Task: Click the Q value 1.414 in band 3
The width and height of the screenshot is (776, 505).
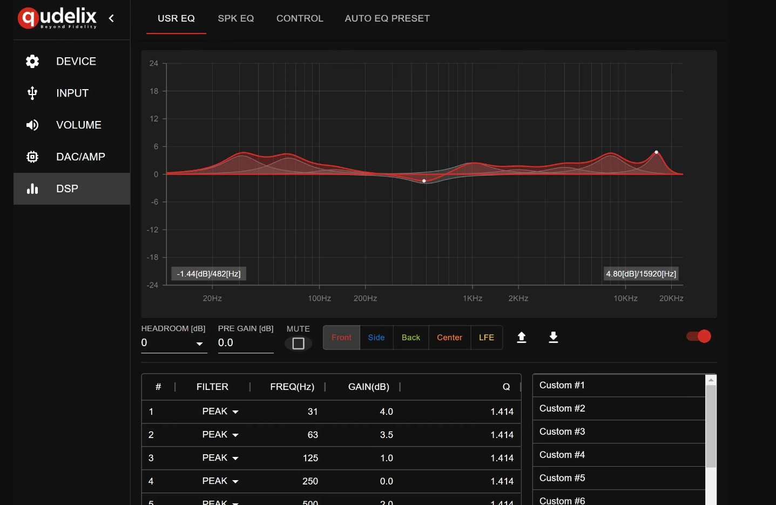Action: pos(502,458)
